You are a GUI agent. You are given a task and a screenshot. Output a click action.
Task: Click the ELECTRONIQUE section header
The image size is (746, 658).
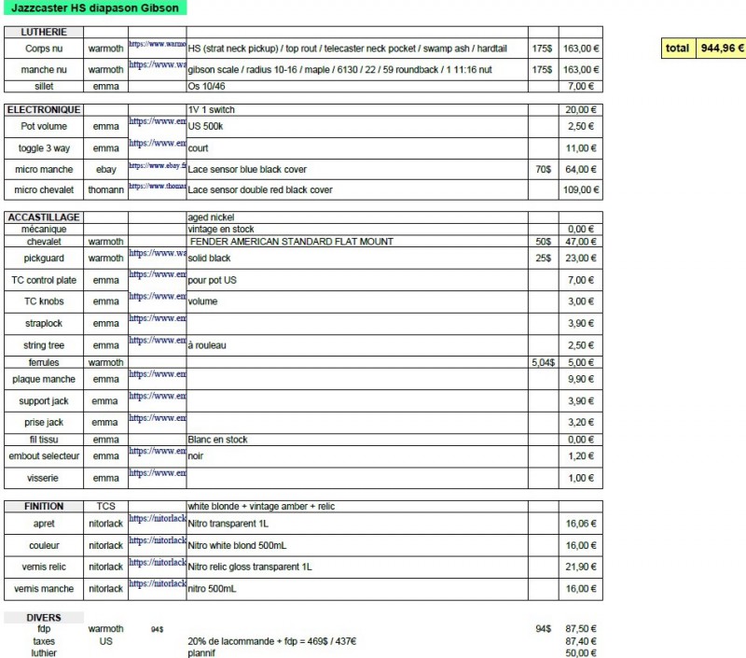[42, 110]
